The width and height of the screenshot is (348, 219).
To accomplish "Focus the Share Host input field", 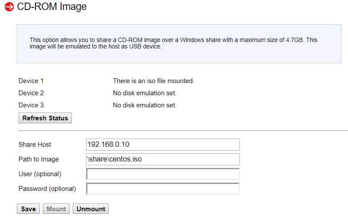I will pyautogui.click(x=163, y=145).
